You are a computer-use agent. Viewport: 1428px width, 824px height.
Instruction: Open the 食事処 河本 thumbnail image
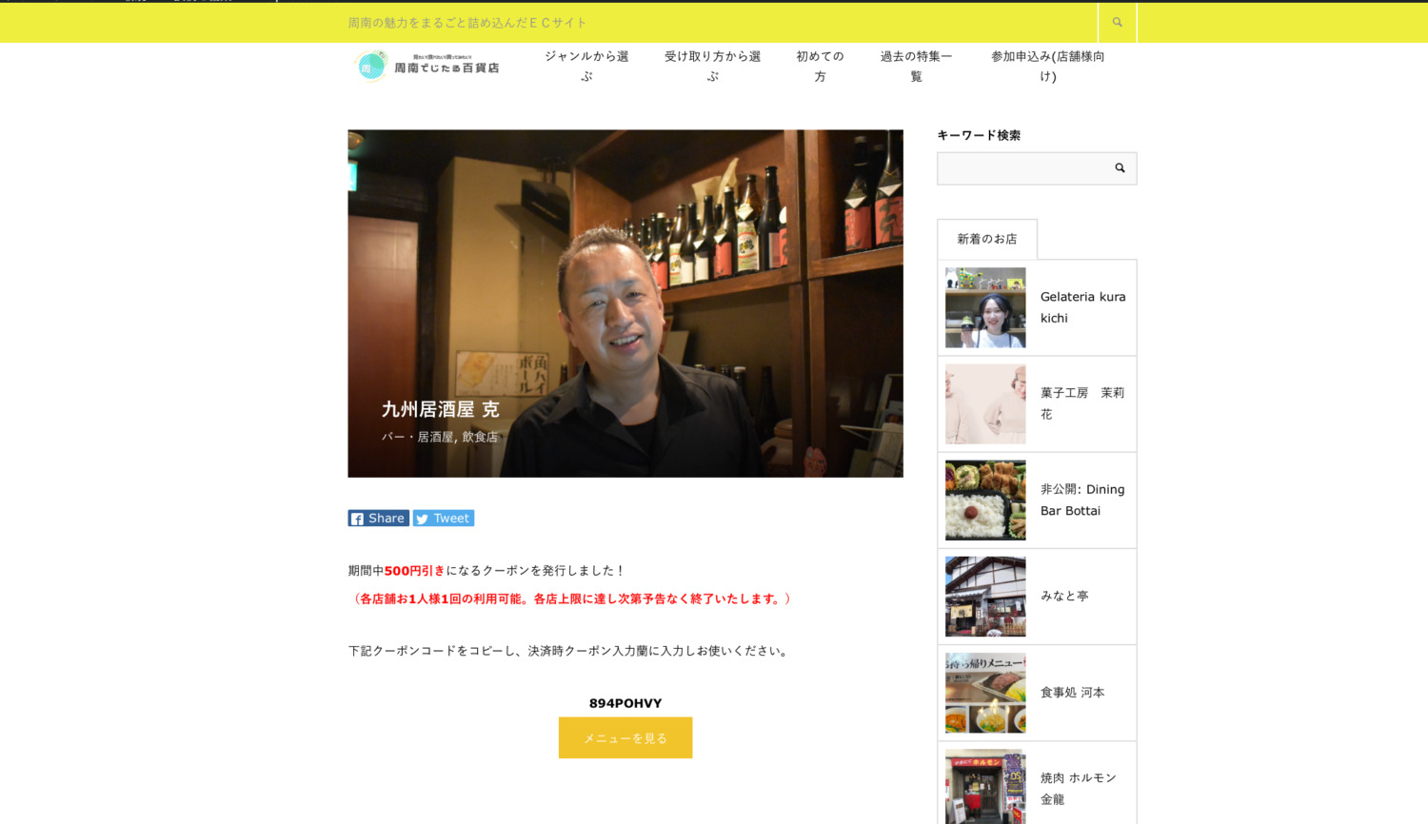(x=985, y=693)
